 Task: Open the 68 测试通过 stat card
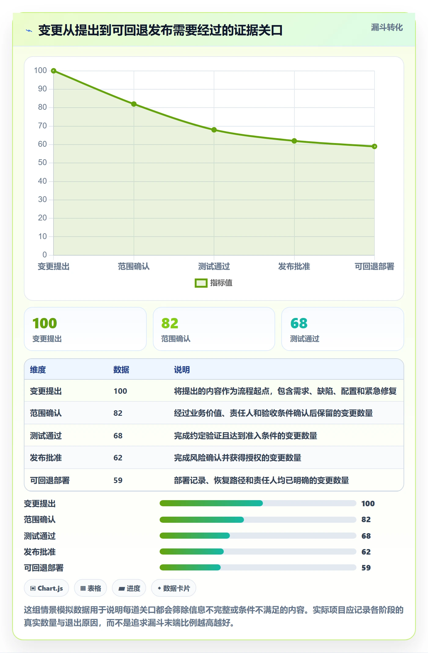(x=343, y=329)
